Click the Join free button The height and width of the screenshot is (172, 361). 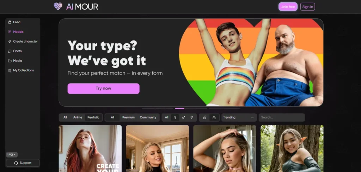[x=288, y=7]
